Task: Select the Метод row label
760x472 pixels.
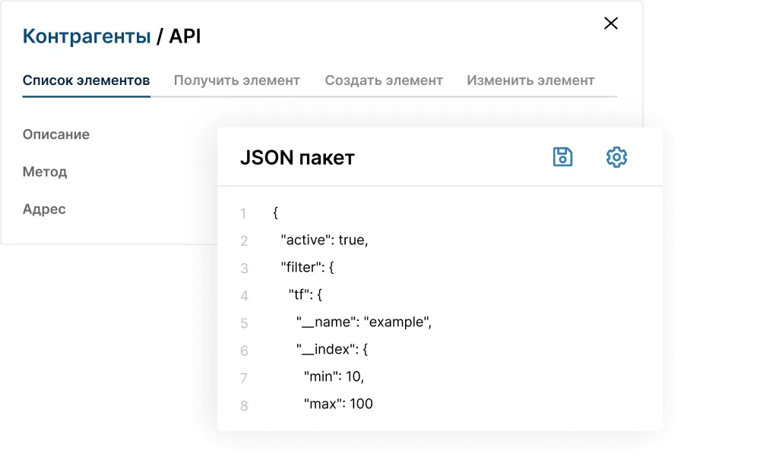Action: pyautogui.click(x=45, y=172)
